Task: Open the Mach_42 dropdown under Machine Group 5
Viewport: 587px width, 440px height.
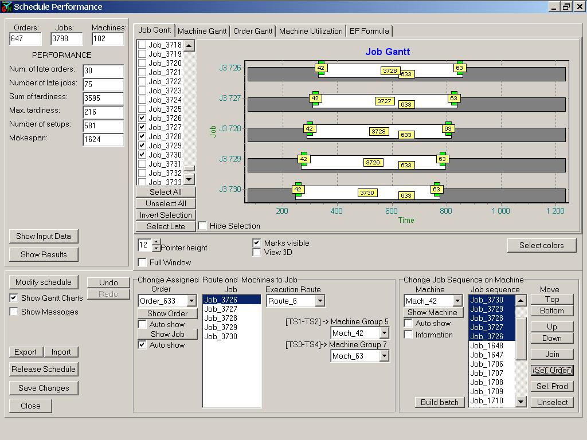Action: click(384, 333)
